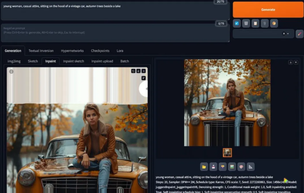Open the brush size tool on the canvas
304x193 pixels.
point(144,78)
